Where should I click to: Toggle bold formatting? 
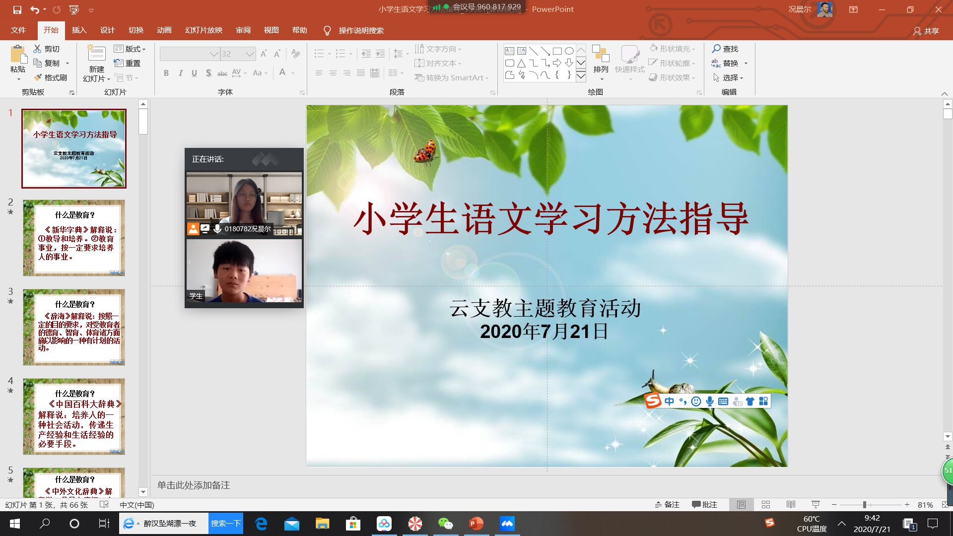(x=166, y=73)
